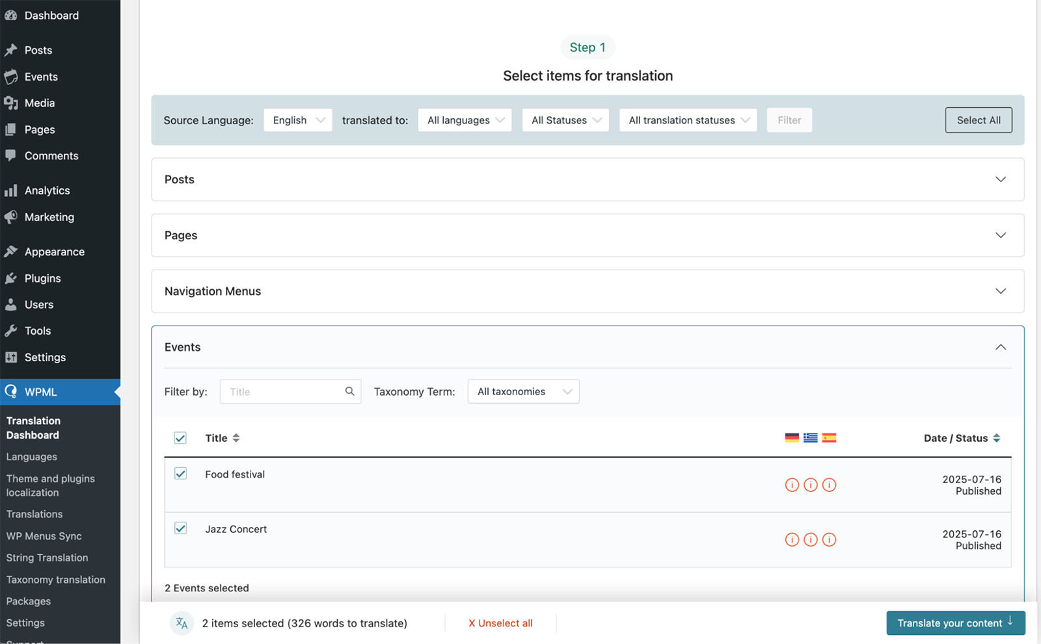Click the Title filter input field

tap(283, 391)
